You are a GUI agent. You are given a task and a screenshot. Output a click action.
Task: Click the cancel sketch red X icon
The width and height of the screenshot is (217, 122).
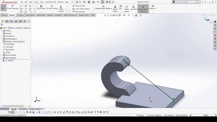click(211, 22)
